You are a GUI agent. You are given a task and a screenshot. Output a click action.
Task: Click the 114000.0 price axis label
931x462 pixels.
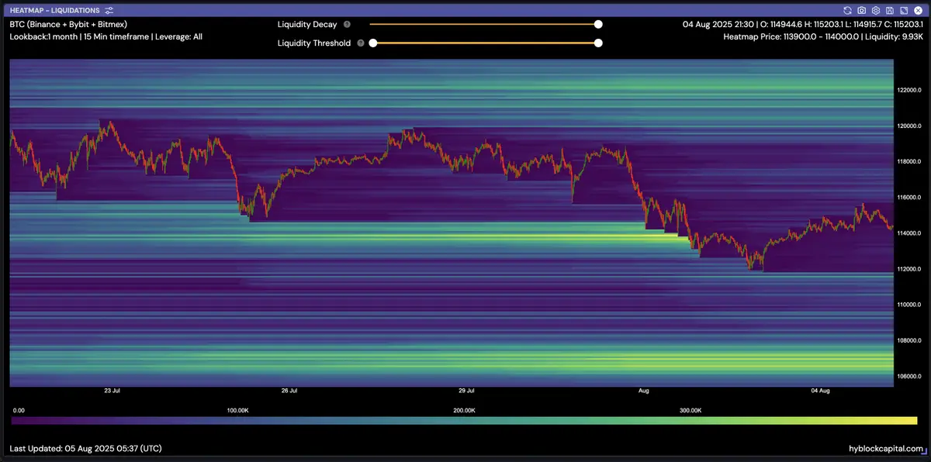(910, 233)
